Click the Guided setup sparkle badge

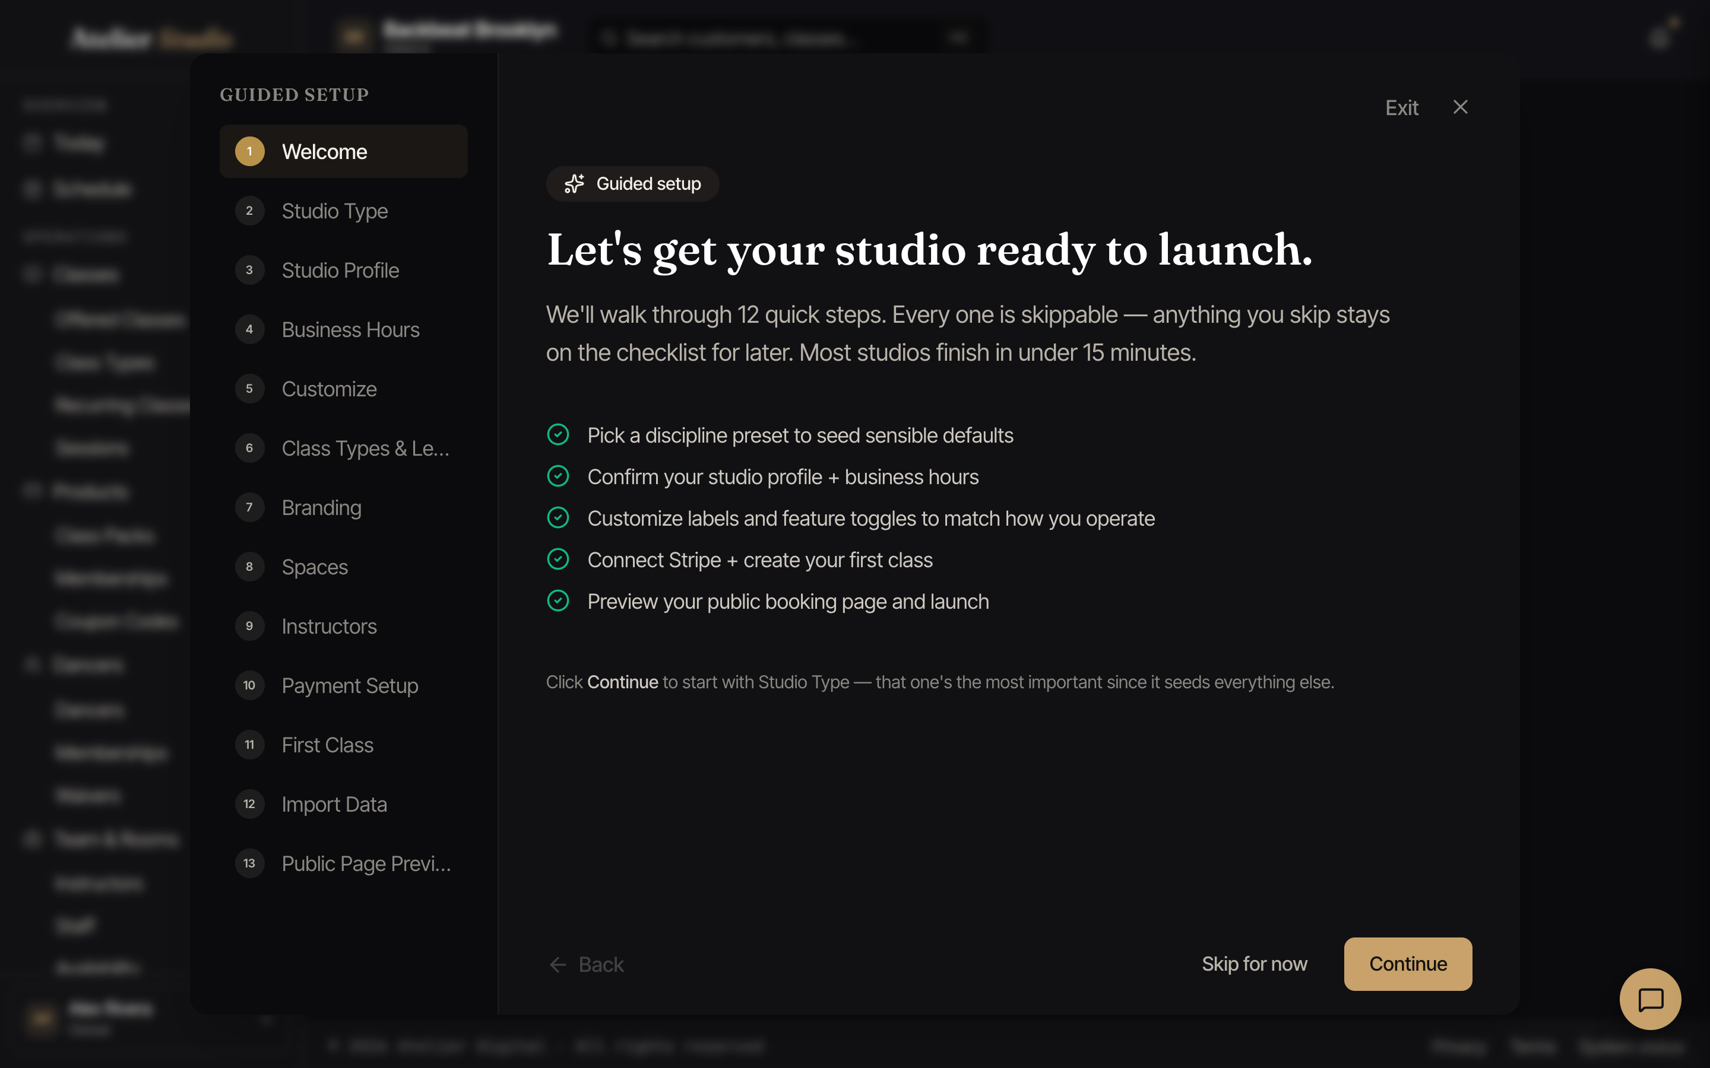coord(632,184)
